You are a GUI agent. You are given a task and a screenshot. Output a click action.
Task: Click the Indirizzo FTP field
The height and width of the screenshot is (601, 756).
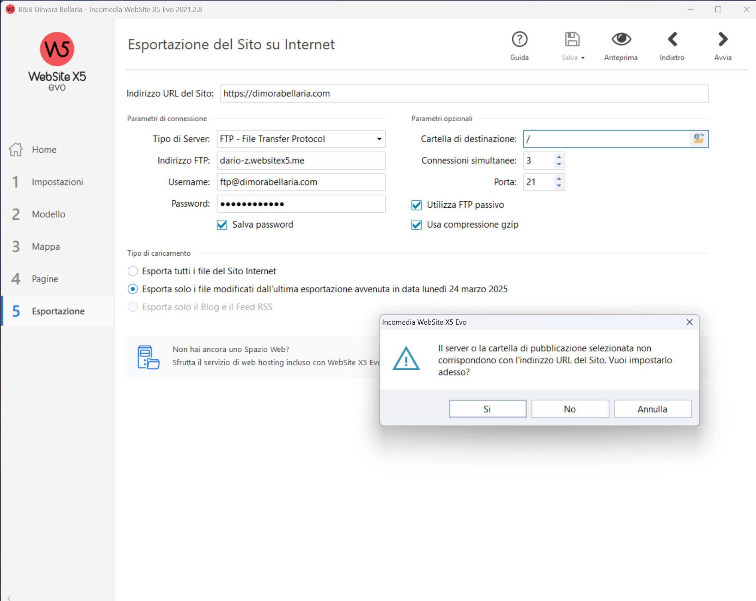[x=301, y=160]
